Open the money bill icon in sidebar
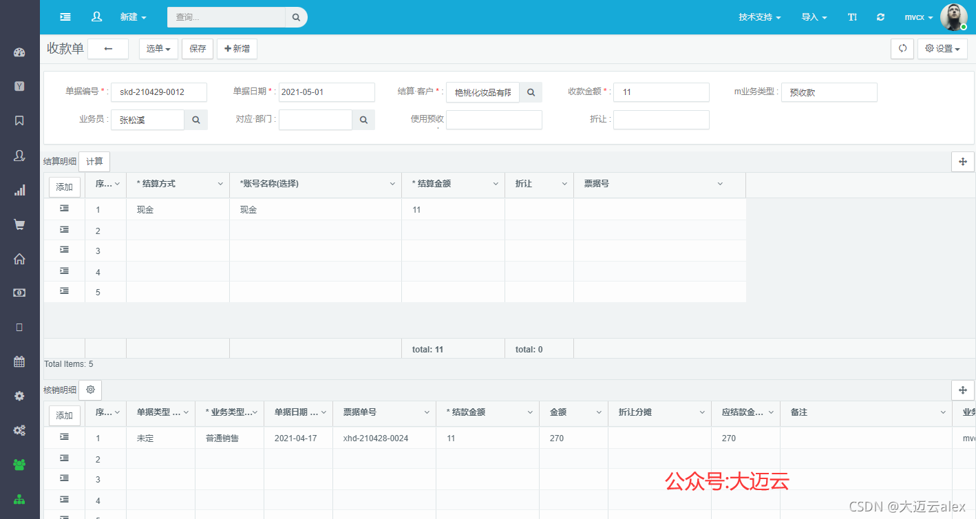The image size is (976, 519). (x=19, y=293)
